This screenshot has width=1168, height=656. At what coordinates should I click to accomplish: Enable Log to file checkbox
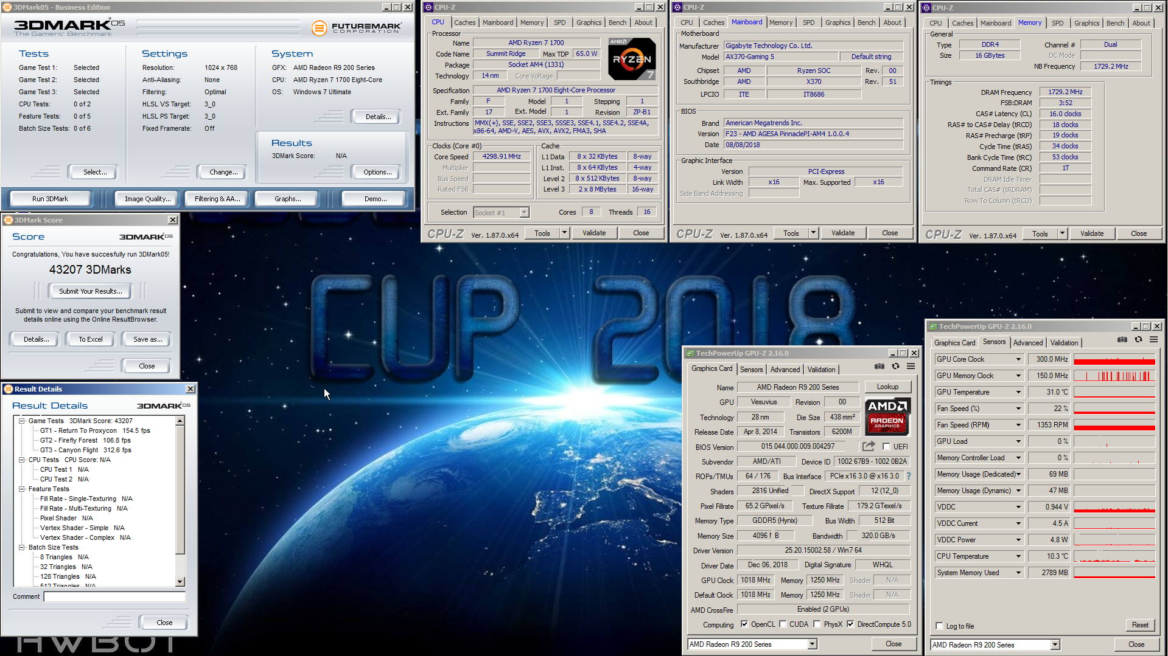tap(939, 626)
